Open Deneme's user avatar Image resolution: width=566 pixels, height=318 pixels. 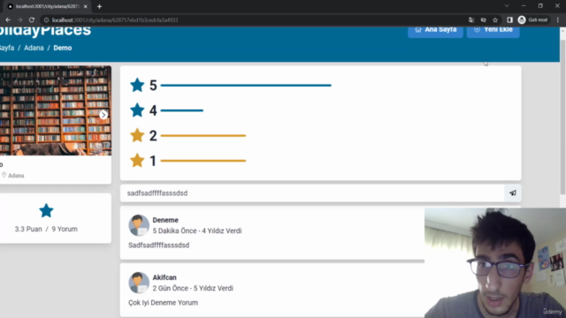tap(139, 225)
